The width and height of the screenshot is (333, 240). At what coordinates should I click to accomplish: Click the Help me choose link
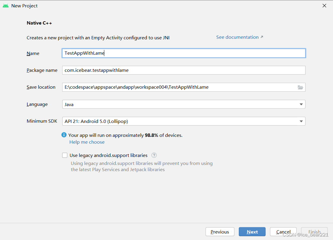(x=87, y=142)
